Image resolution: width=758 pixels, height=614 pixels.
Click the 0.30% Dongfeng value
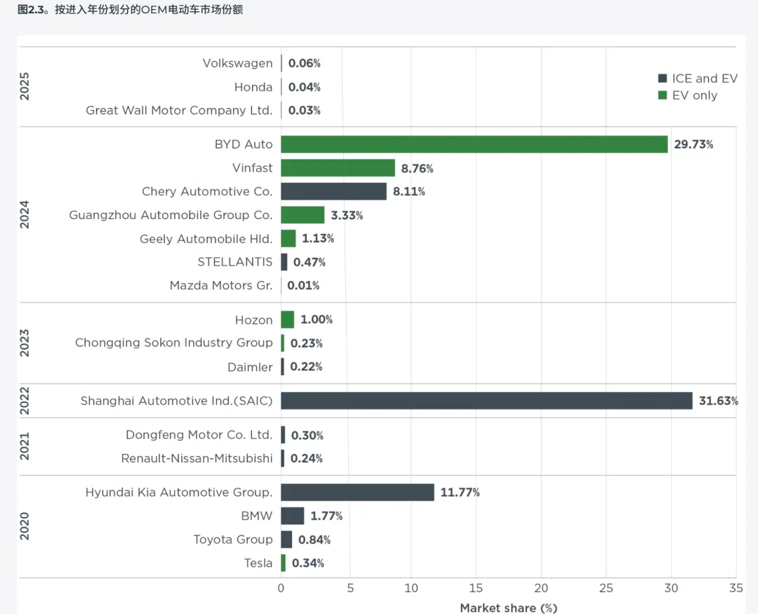click(307, 436)
